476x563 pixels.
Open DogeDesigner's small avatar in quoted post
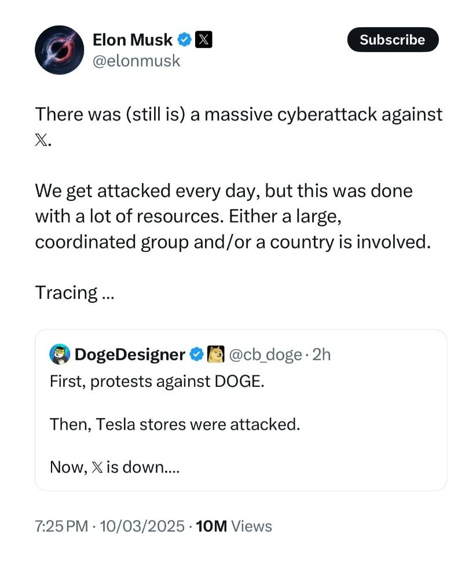coord(60,354)
